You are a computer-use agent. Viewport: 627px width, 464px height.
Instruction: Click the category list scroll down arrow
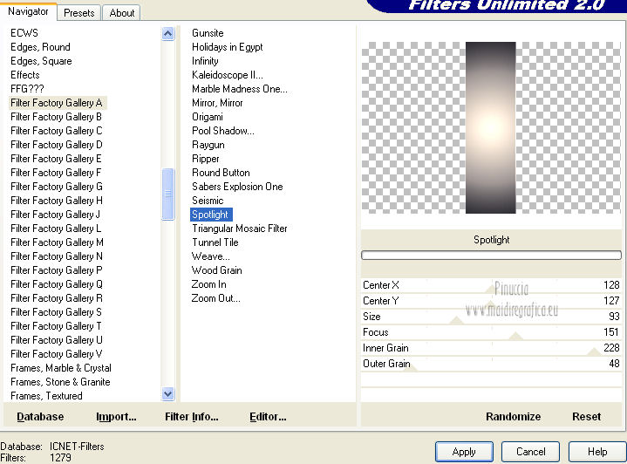[x=168, y=394]
